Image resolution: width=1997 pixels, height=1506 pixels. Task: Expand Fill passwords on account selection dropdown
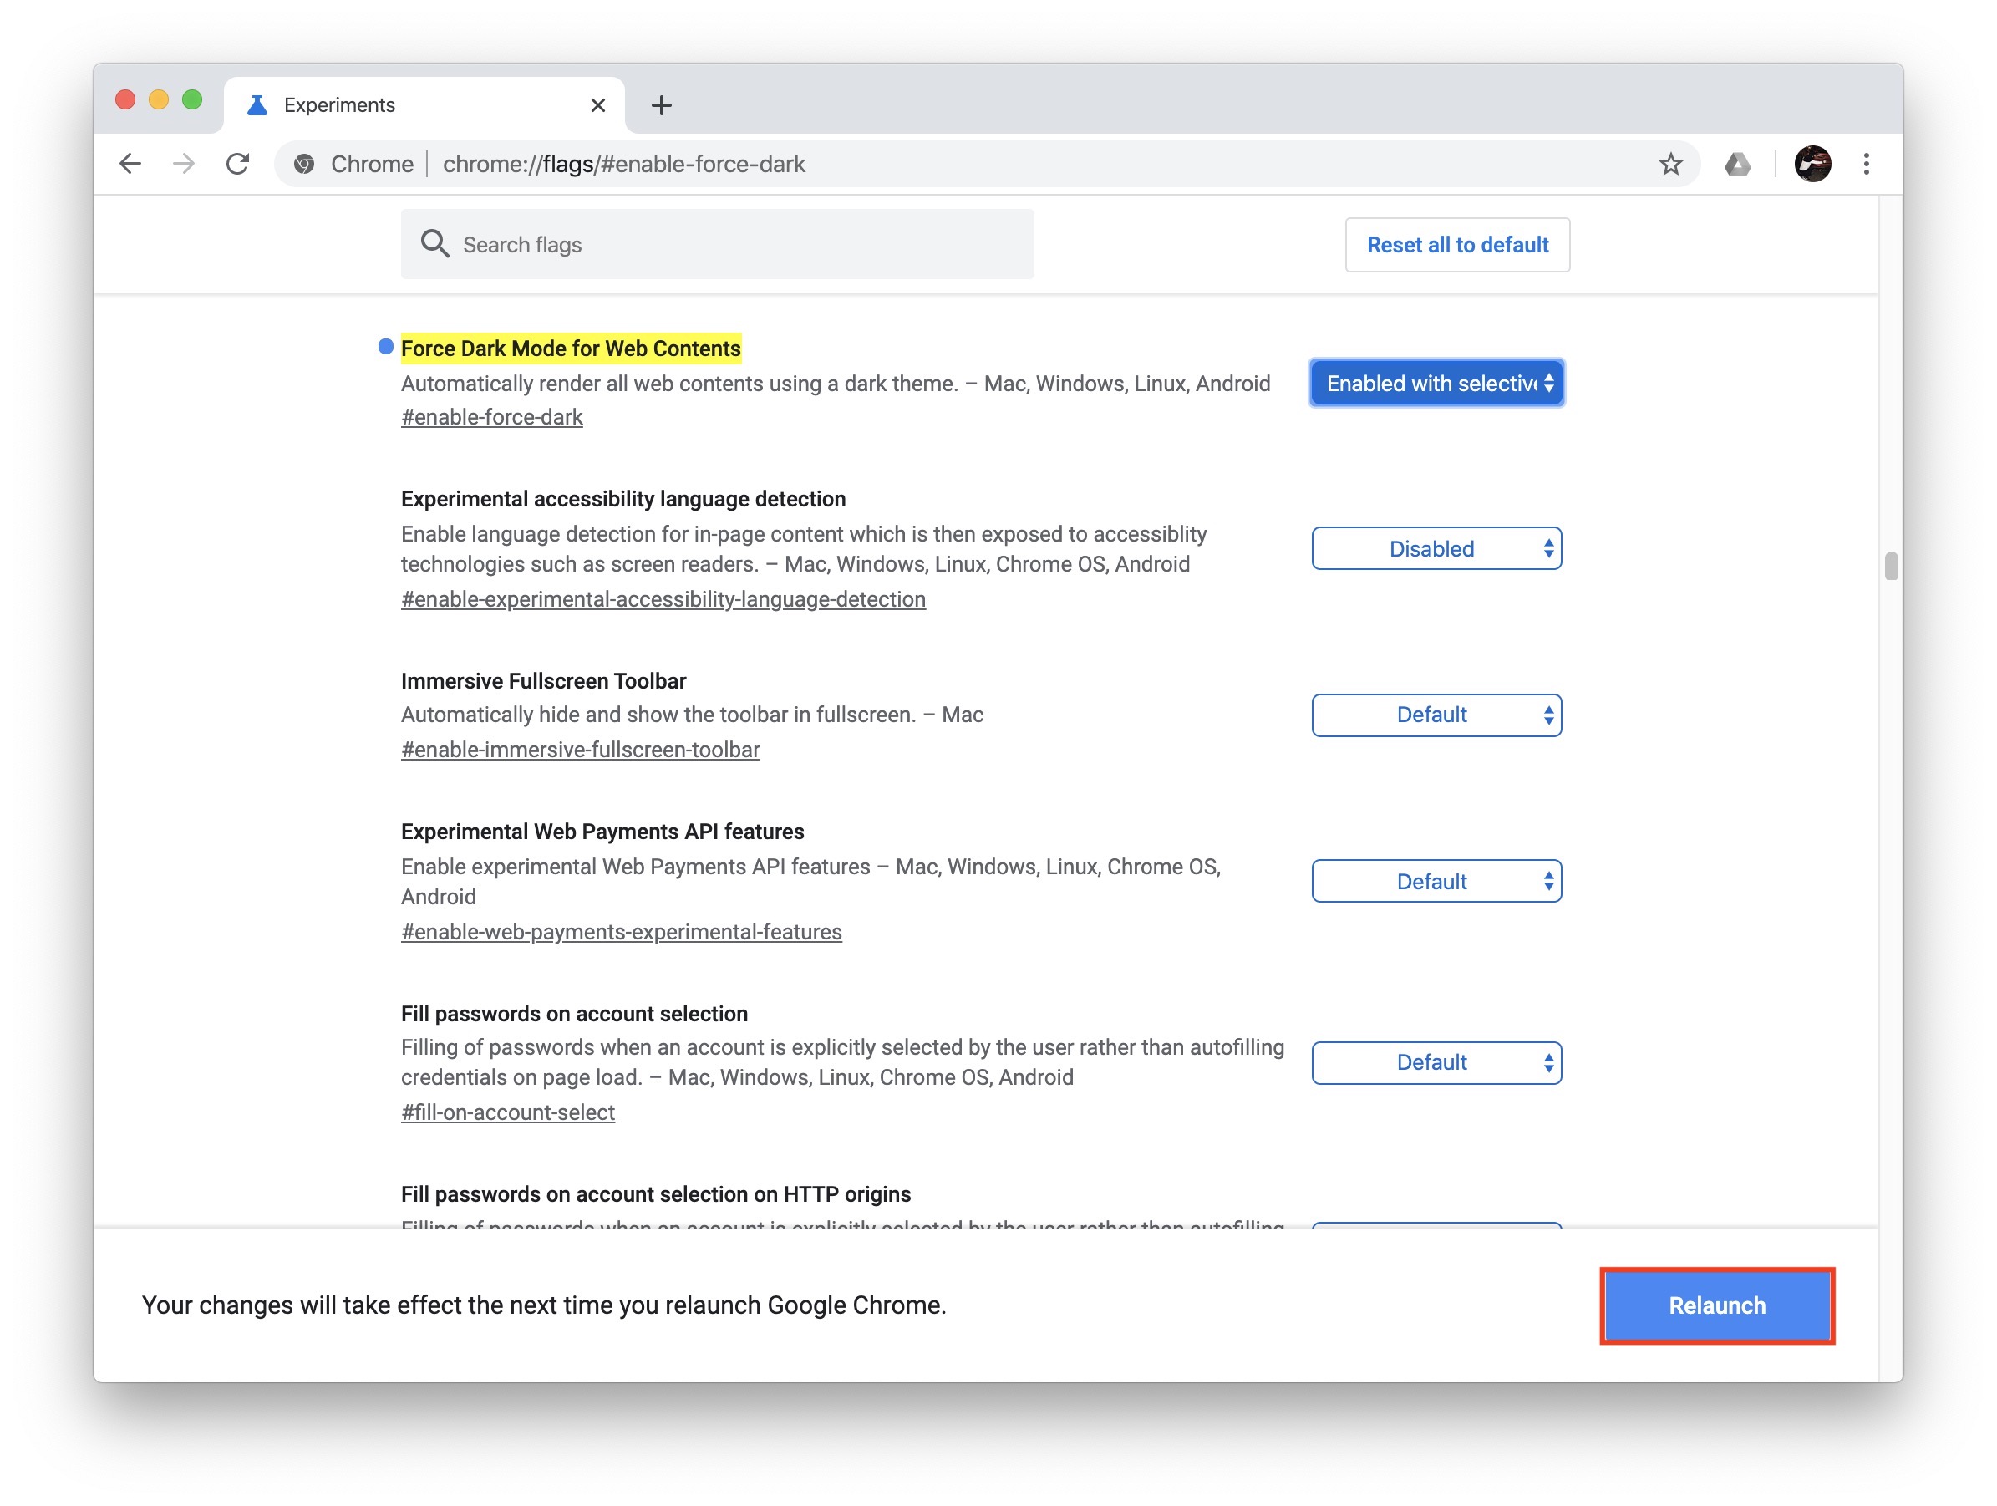pos(1436,1063)
